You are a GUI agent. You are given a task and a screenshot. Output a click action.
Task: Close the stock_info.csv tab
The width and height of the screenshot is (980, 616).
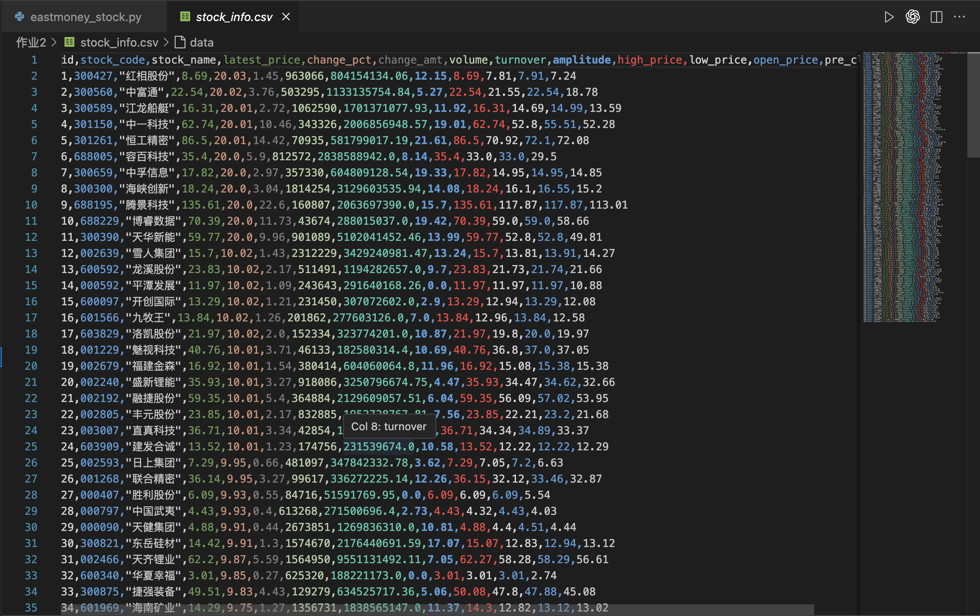286,17
